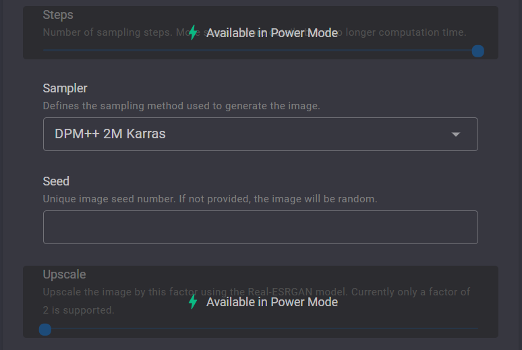Image resolution: width=522 pixels, height=350 pixels.
Task: Click the Steps heading label
Action: point(58,14)
